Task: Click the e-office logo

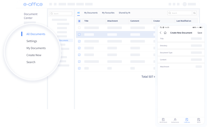Action: [x=33, y=4]
